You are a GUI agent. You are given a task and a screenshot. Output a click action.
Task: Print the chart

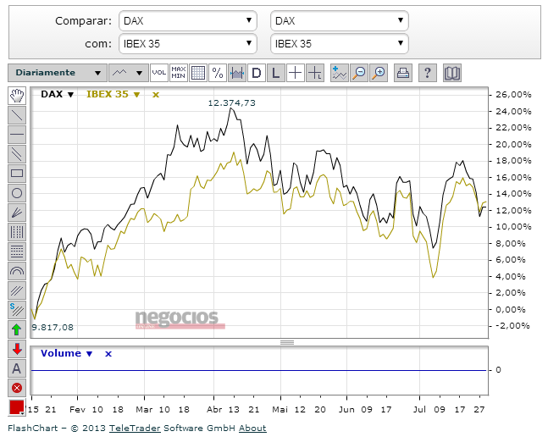click(403, 73)
